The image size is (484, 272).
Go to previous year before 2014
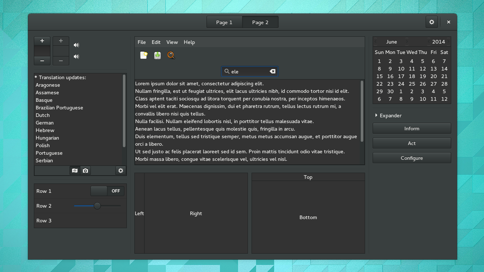pos(429,41)
